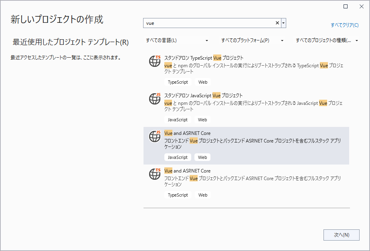Click Web tag in the highlighted ASP.NET Core template
The image size is (370, 251).
[x=202, y=157]
